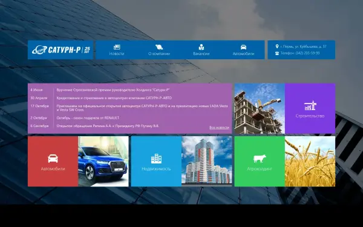The width and height of the screenshot is (363, 227).
Task: Read the 17 Октября LADA Vesta announcement
Action: [x=142, y=108]
